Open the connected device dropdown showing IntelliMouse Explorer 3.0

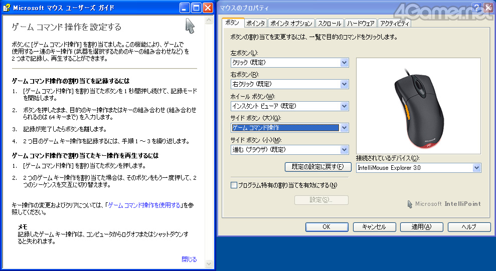tap(476, 168)
